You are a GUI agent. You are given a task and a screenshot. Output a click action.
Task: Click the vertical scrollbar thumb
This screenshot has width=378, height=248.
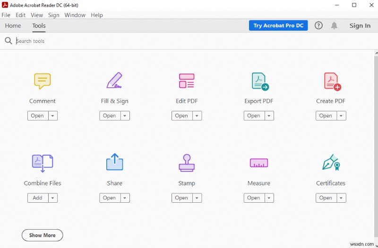pos(376,147)
